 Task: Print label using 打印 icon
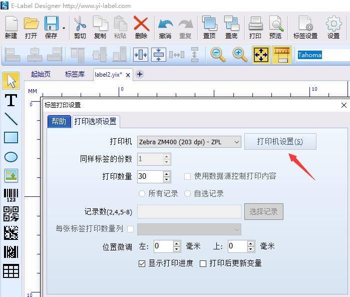pyautogui.click(x=255, y=27)
